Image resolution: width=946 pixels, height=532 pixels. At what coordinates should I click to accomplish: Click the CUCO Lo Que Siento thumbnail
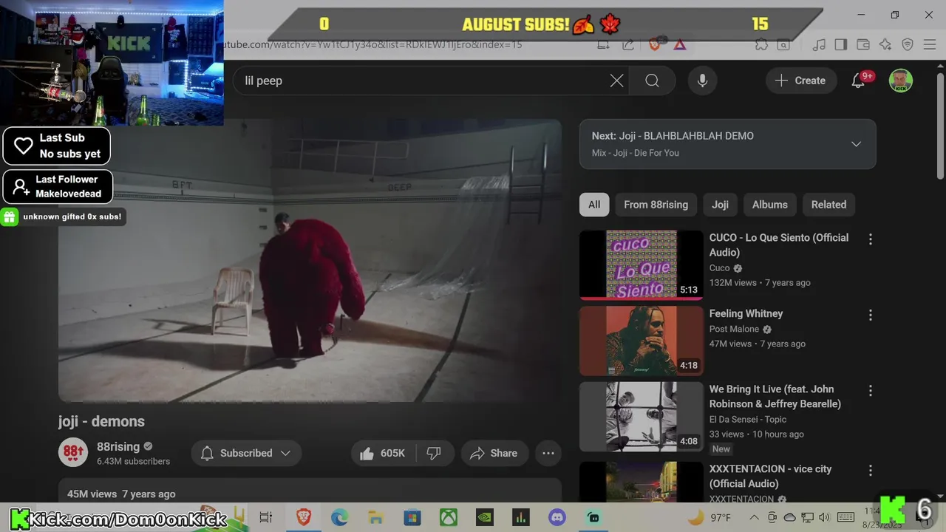[641, 265]
